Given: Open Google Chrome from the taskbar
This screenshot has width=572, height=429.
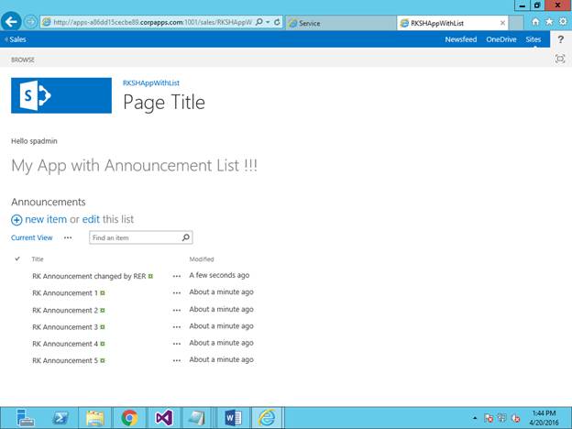Looking at the screenshot, I should pos(129,418).
